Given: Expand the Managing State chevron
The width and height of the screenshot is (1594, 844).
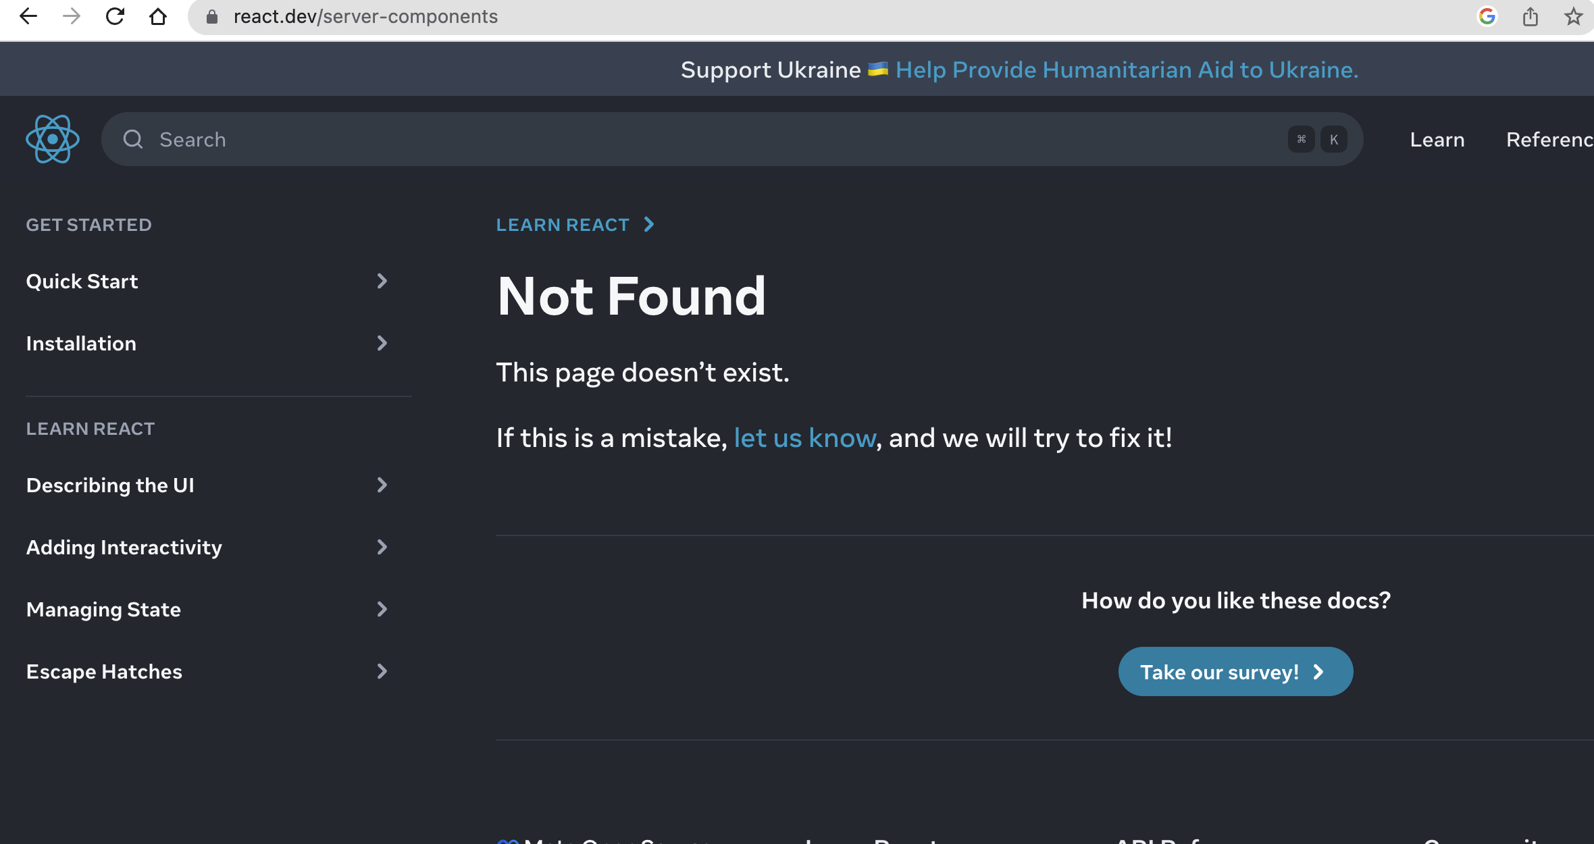Looking at the screenshot, I should click(x=382, y=609).
